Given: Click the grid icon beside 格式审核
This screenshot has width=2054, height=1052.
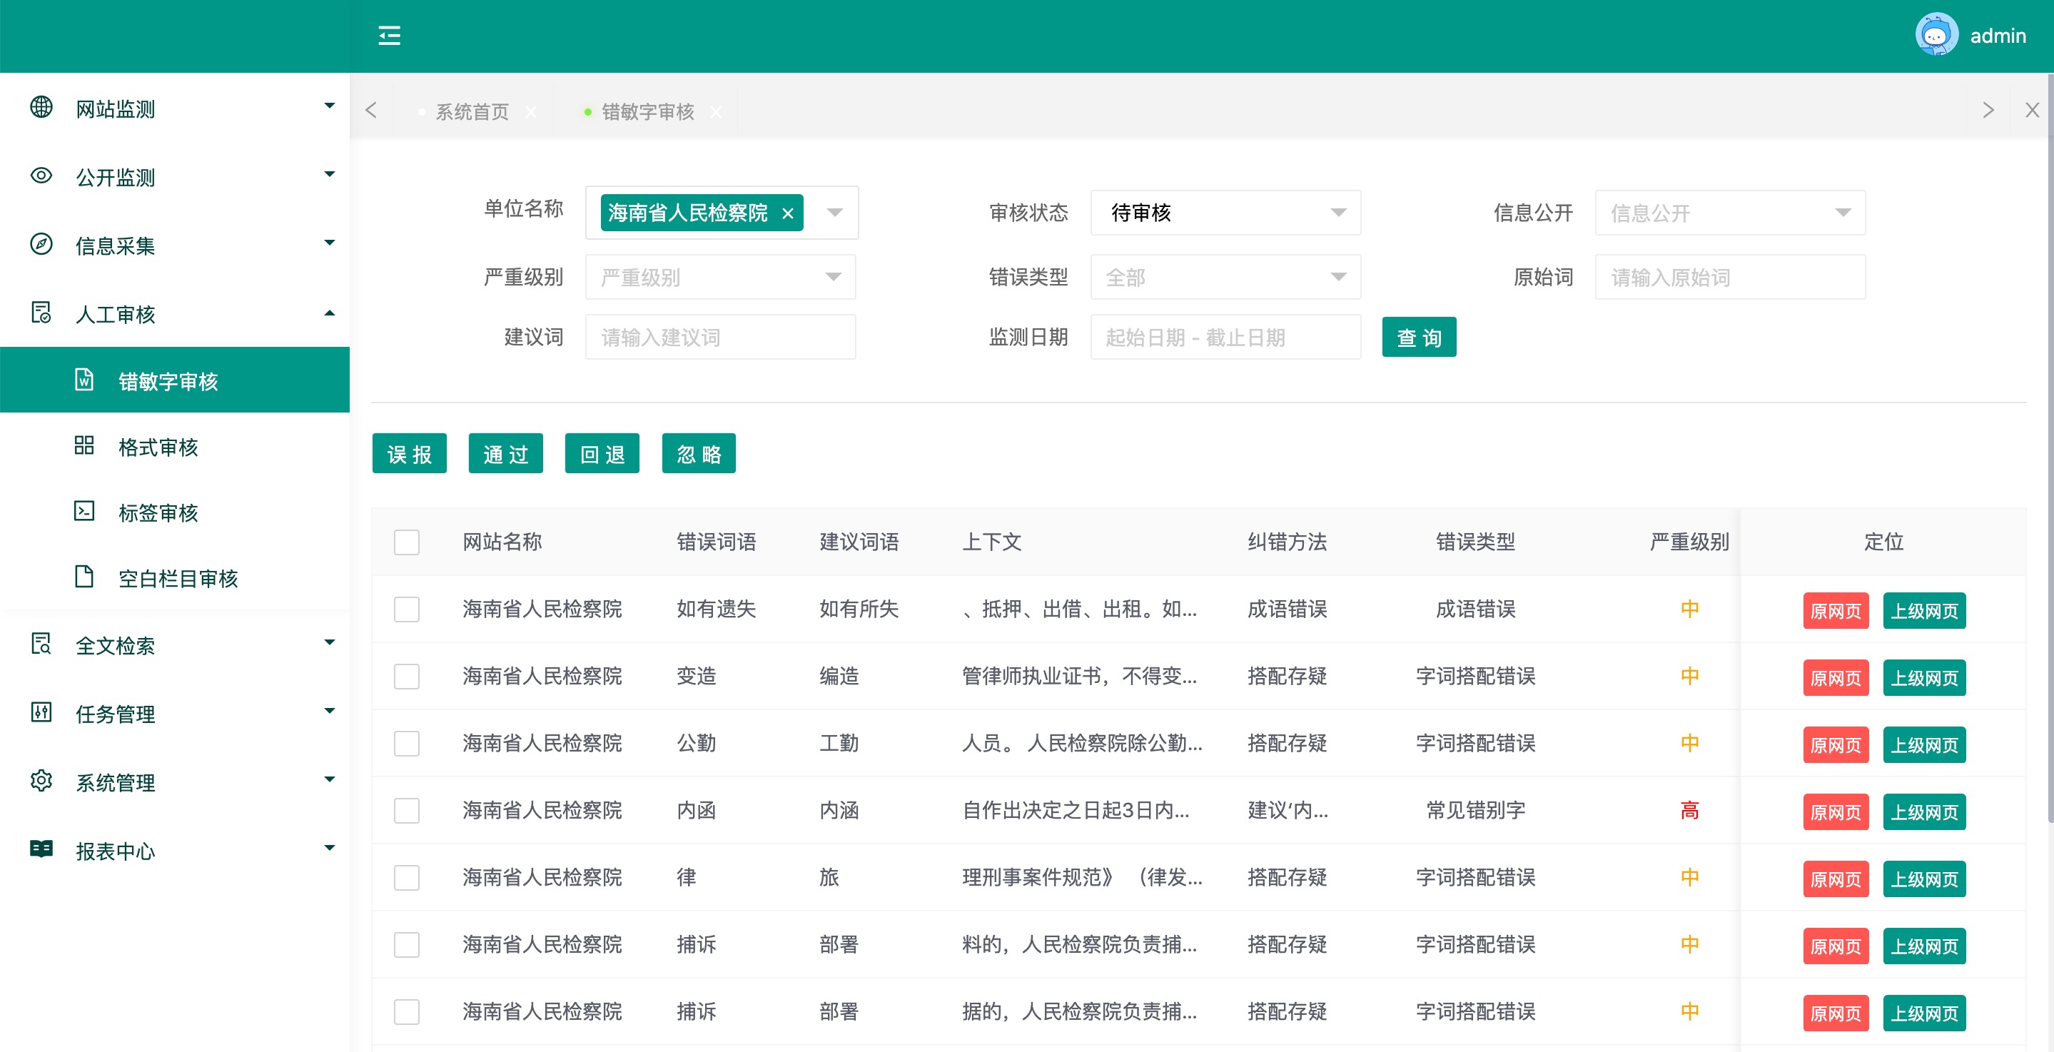Looking at the screenshot, I should click(84, 445).
